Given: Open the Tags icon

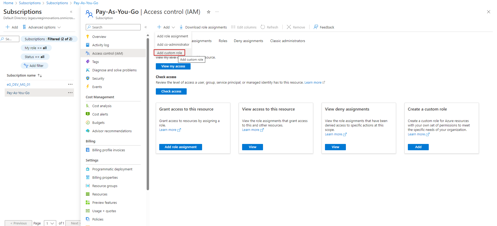Looking at the screenshot, I should click(88, 62).
